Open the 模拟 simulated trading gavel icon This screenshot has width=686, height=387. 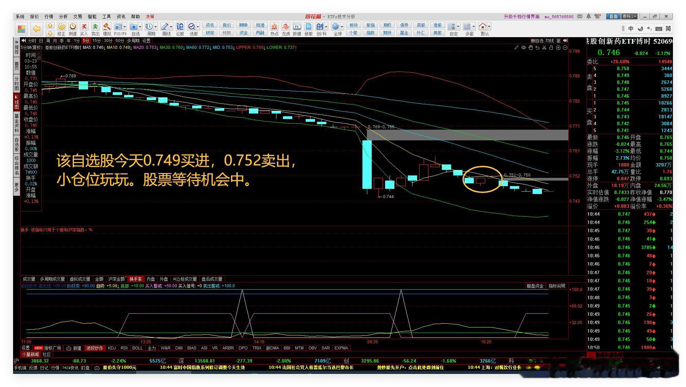click(107, 27)
